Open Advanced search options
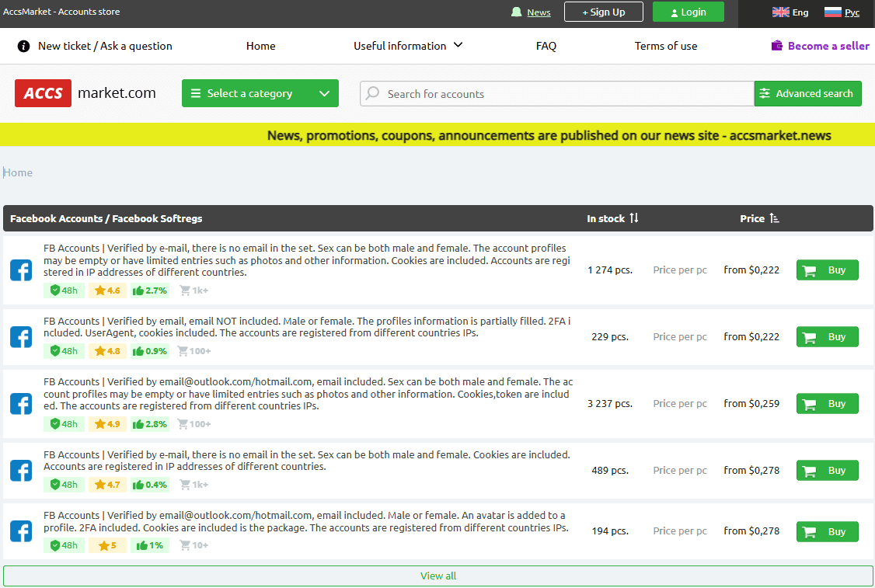The width and height of the screenshot is (875, 588). point(807,93)
